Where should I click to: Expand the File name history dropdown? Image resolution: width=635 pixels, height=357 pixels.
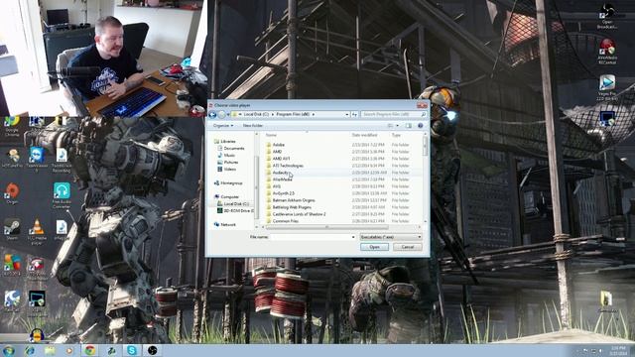tap(353, 237)
